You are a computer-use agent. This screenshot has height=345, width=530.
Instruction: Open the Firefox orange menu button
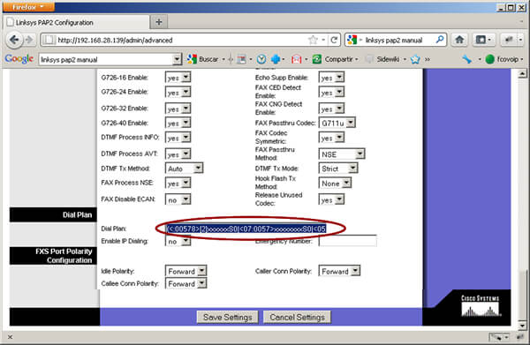pyautogui.click(x=28, y=7)
